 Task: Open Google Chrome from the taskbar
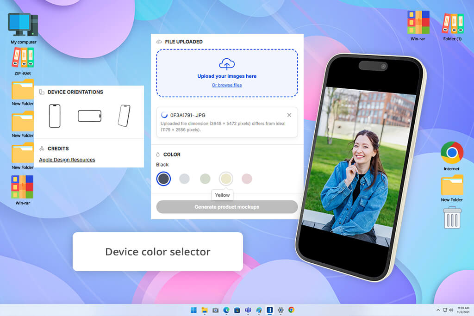pyautogui.click(x=292, y=310)
